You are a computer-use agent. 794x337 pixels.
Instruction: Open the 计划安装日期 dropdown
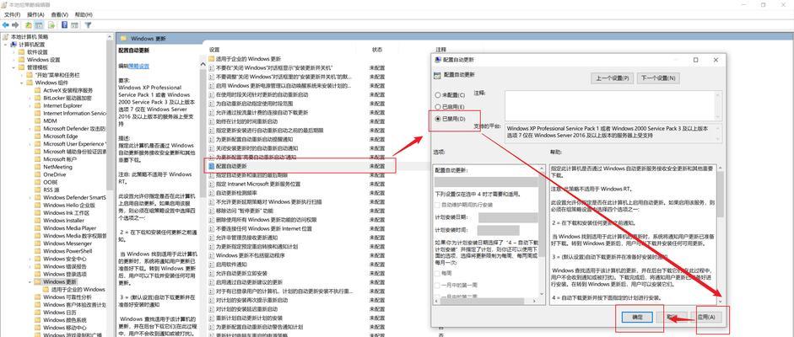point(508,217)
